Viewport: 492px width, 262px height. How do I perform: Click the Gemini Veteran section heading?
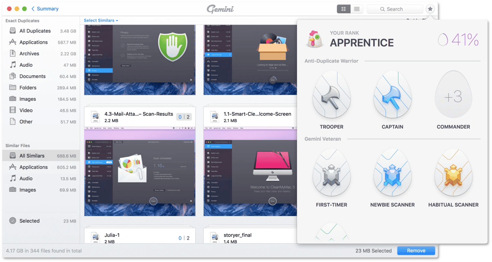point(323,139)
